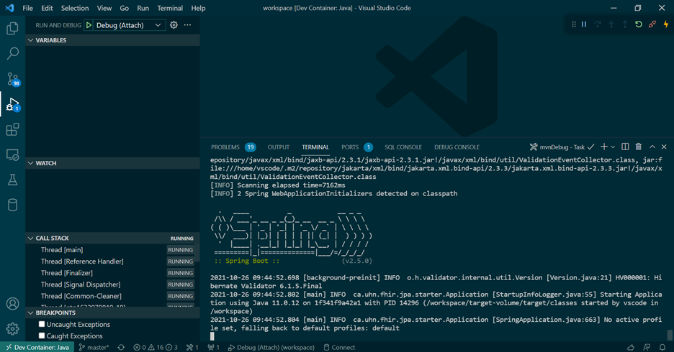The width and height of the screenshot is (674, 352).
Task: Switch to the PORTS tab
Action: pyautogui.click(x=356, y=147)
